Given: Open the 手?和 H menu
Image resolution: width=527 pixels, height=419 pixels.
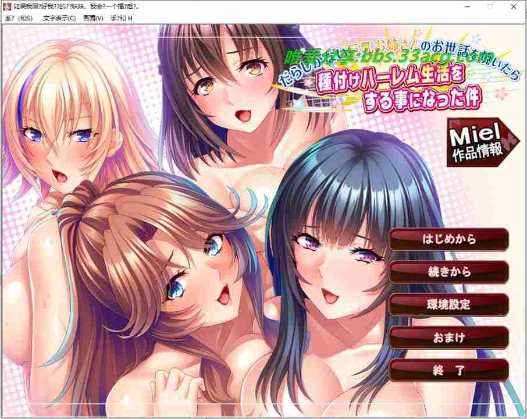Looking at the screenshot, I should pos(122,18).
